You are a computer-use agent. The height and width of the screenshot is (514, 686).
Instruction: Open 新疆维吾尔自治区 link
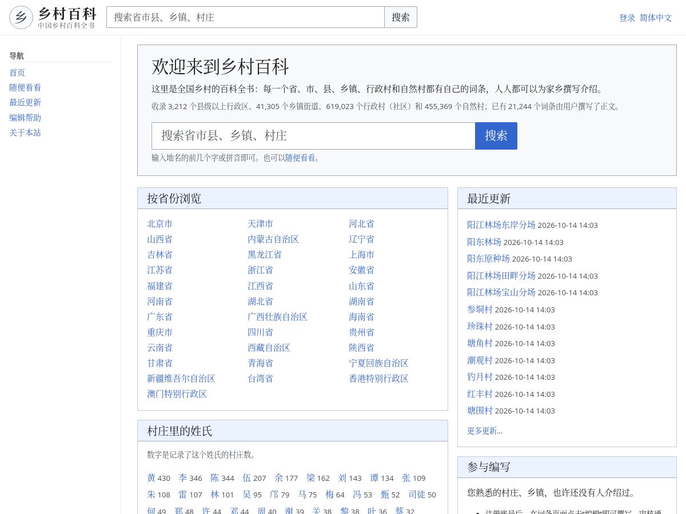tap(181, 378)
